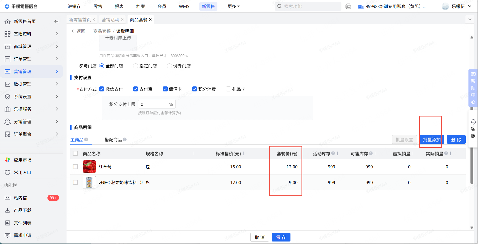Expand the 数据管理 sidebar menu arrow

[57, 84]
